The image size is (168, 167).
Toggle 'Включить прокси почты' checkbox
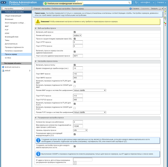click(x=74, y=65)
